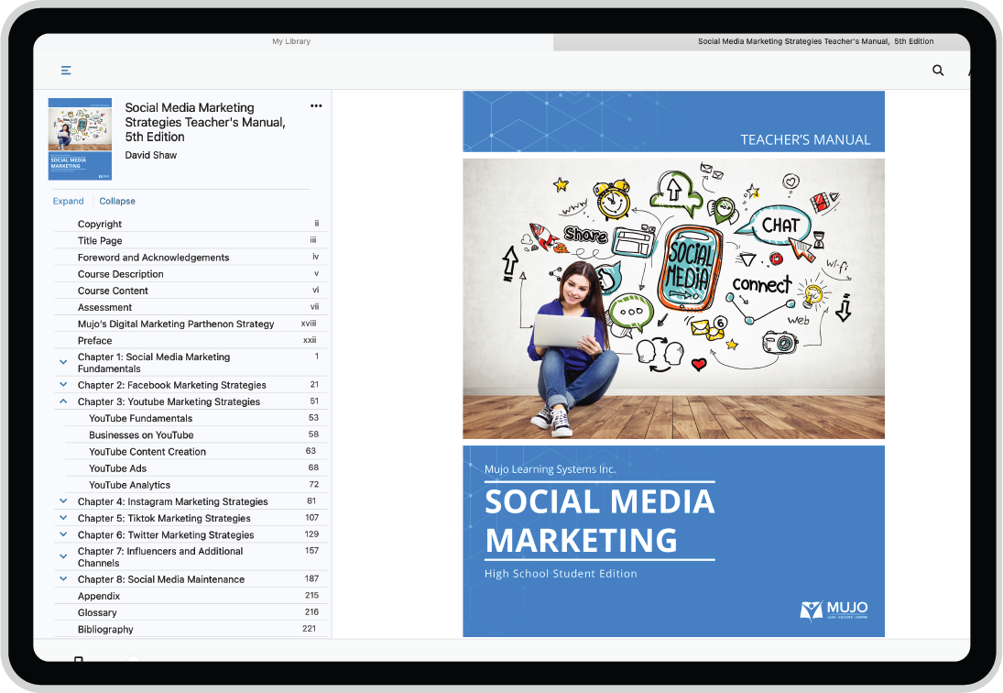
Task: Toggle the table of contents menu icon
Action: (66, 71)
